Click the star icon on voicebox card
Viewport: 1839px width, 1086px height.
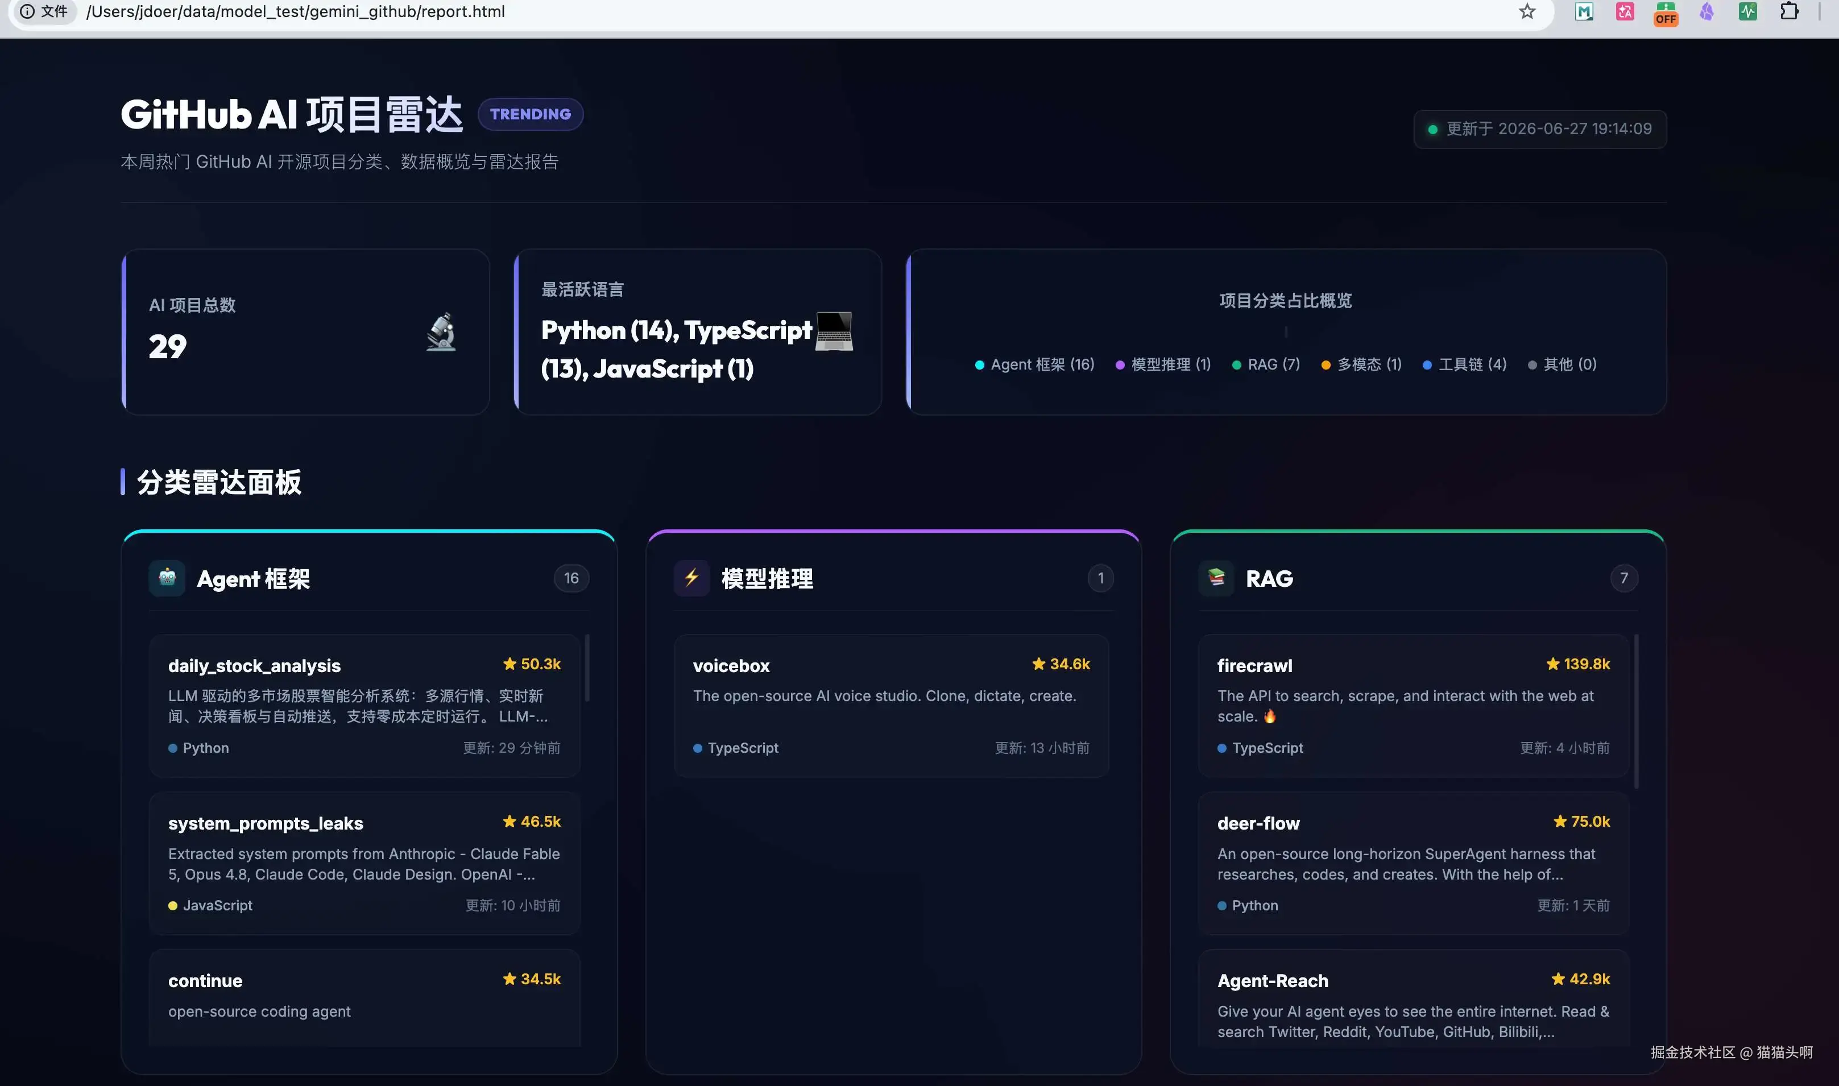[1038, 664]
